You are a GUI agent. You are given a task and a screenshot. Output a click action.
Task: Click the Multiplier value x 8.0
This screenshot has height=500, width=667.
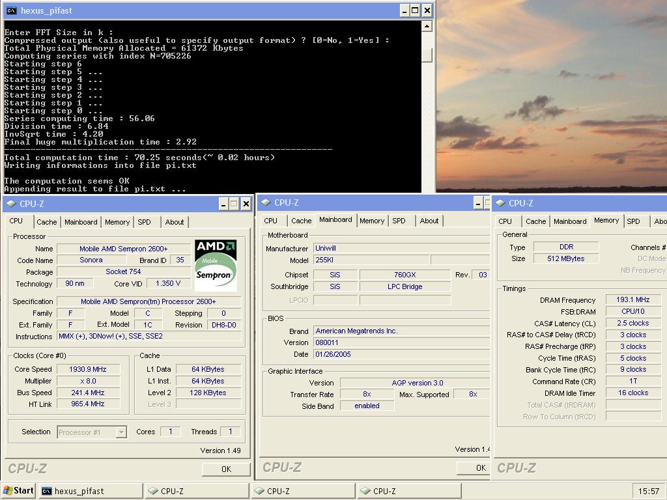tap(88, 381)
